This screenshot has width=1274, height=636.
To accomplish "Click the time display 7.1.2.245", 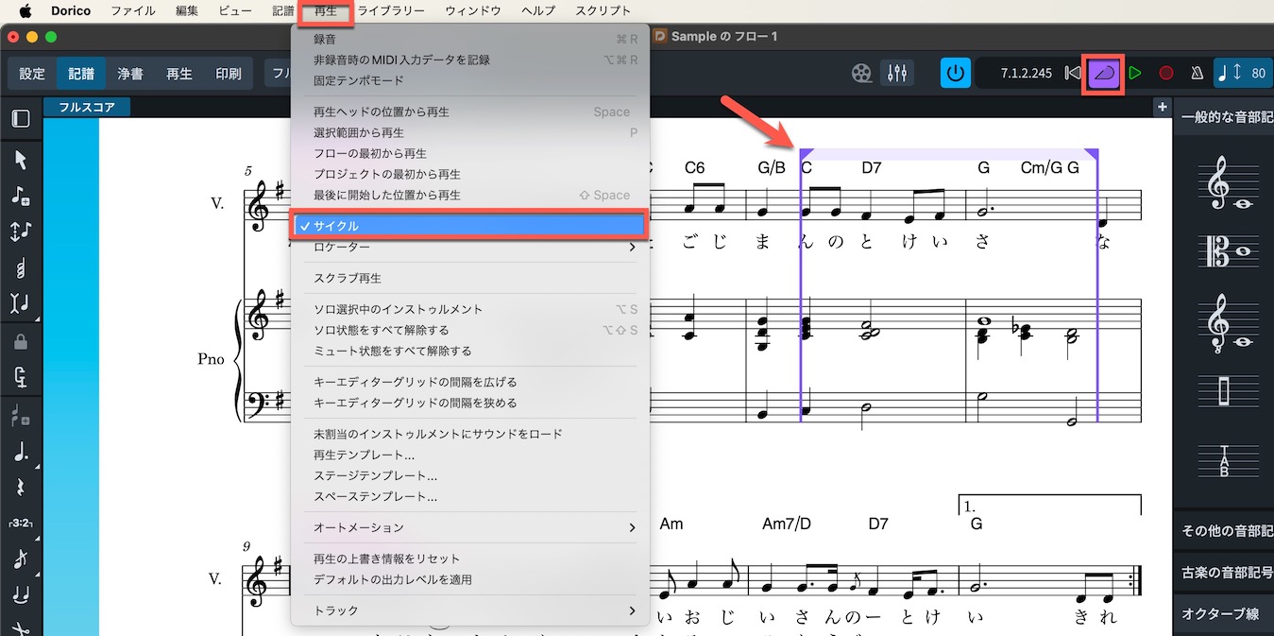I will tap(1027, 73).
